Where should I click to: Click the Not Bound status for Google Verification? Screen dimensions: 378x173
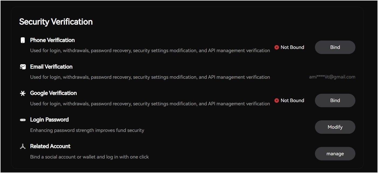click(x=292, y=100)
